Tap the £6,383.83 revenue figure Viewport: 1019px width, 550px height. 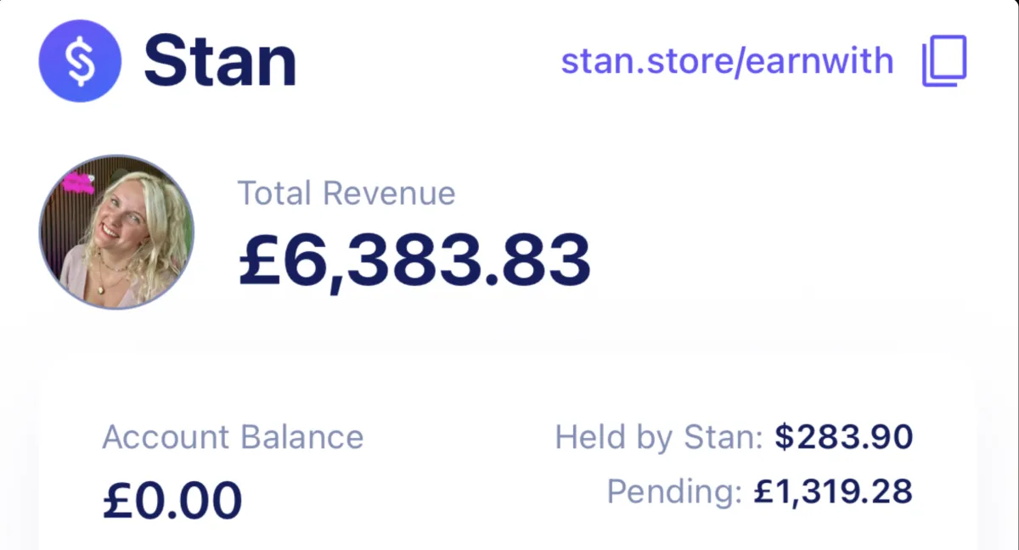pyautogui.click(x=414, y=260)
